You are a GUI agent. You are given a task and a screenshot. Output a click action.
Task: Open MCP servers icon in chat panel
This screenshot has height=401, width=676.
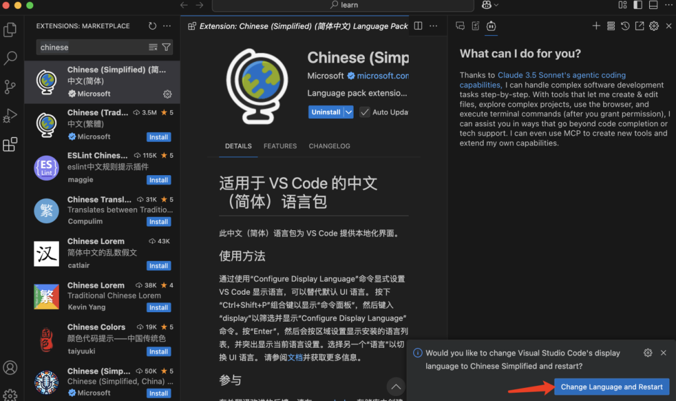[610, 26]
